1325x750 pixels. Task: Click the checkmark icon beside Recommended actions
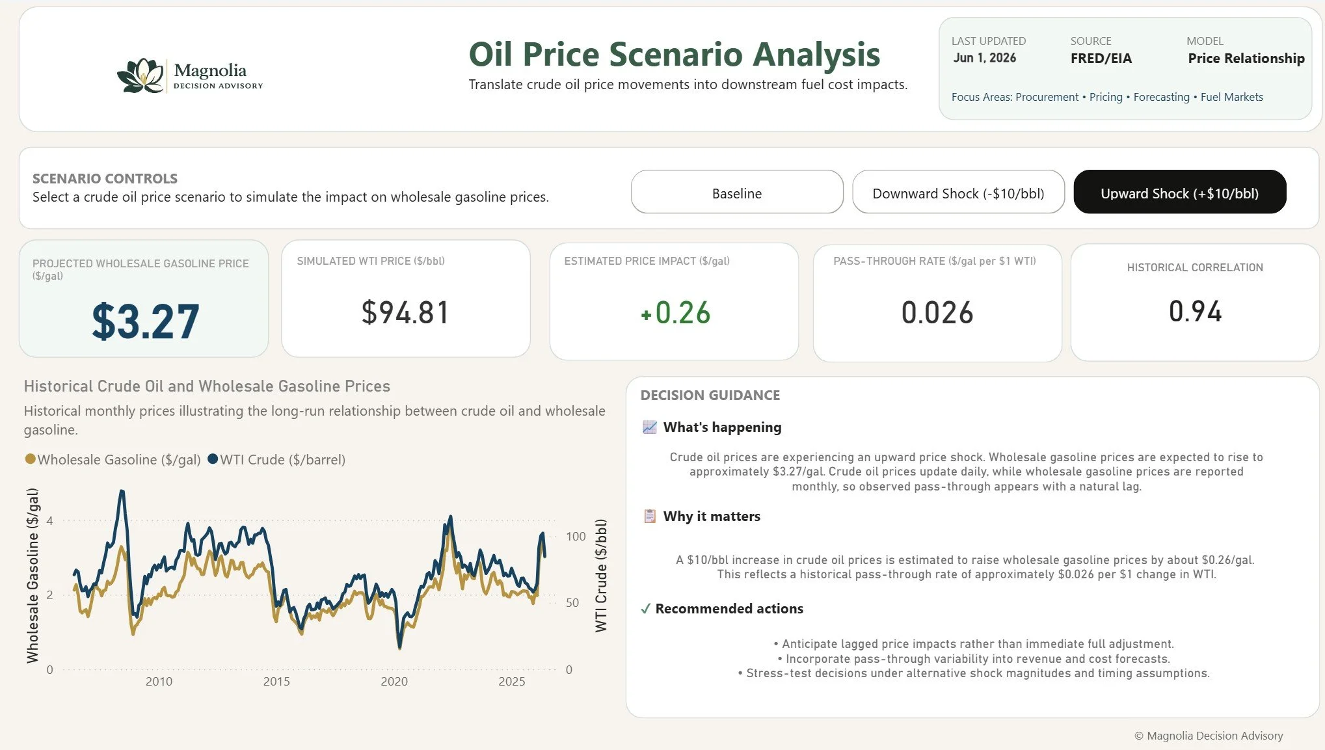[x=645, y=609]
